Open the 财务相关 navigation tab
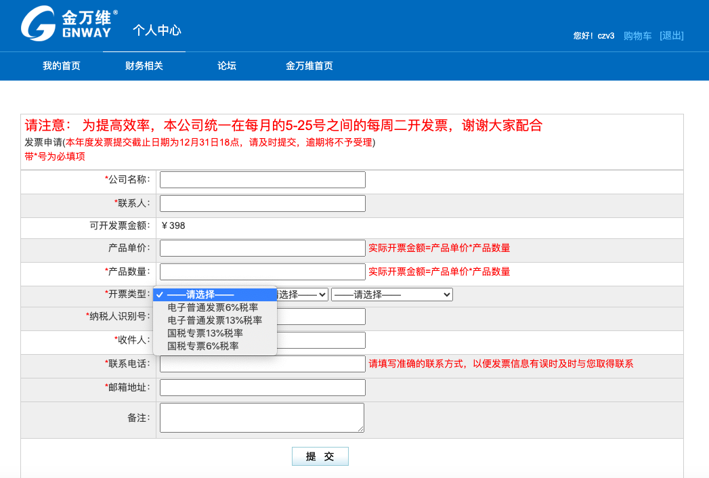Screen dimensions: 709x478 pos(144,66)
